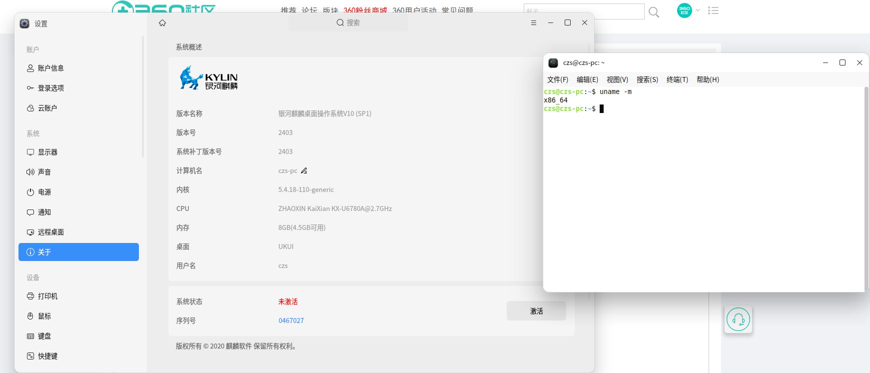Viewport: 870px width, 373px height.
Task: Open the terminal 搜索(S) menu
Action: tap(648, 79)
